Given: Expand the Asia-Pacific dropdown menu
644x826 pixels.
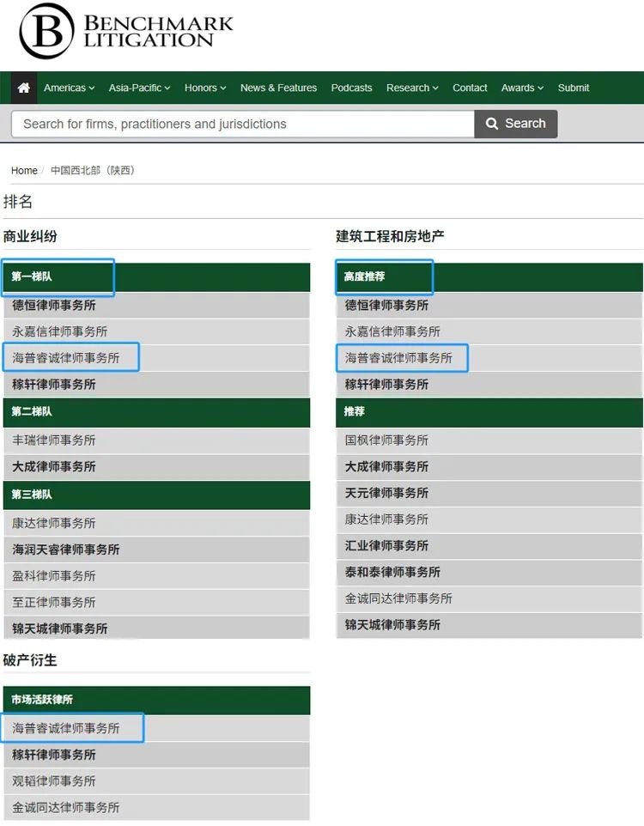Looking at the screenshot, I should [x=140, y=88].
